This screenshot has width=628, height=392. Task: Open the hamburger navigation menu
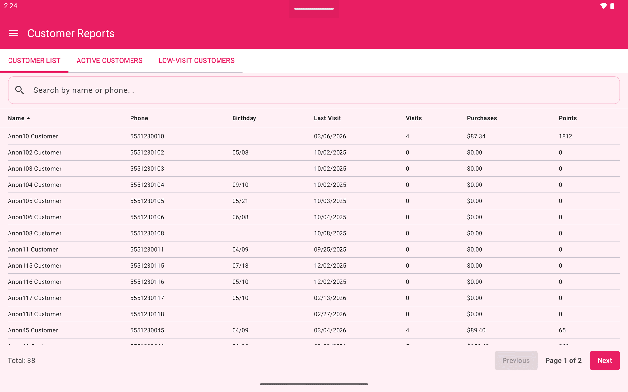(14, 33)
